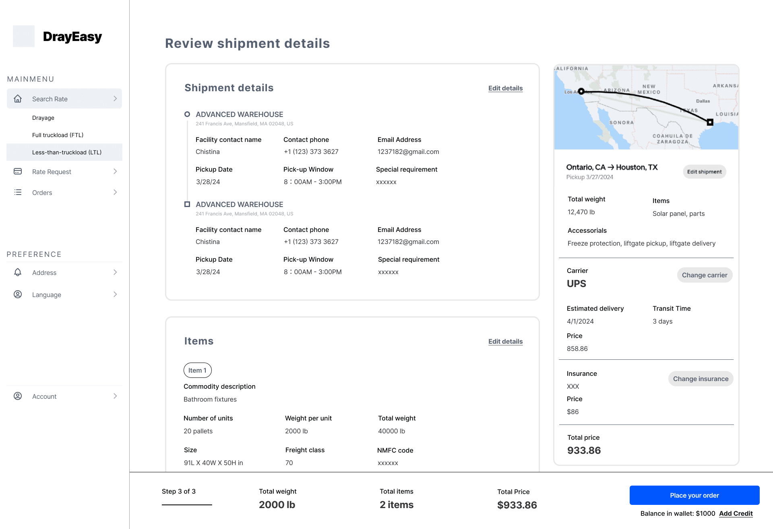Screen dimensions: 773x529
Task: Expand the Search Rate chevron
Action: click(x=115, y=98)
